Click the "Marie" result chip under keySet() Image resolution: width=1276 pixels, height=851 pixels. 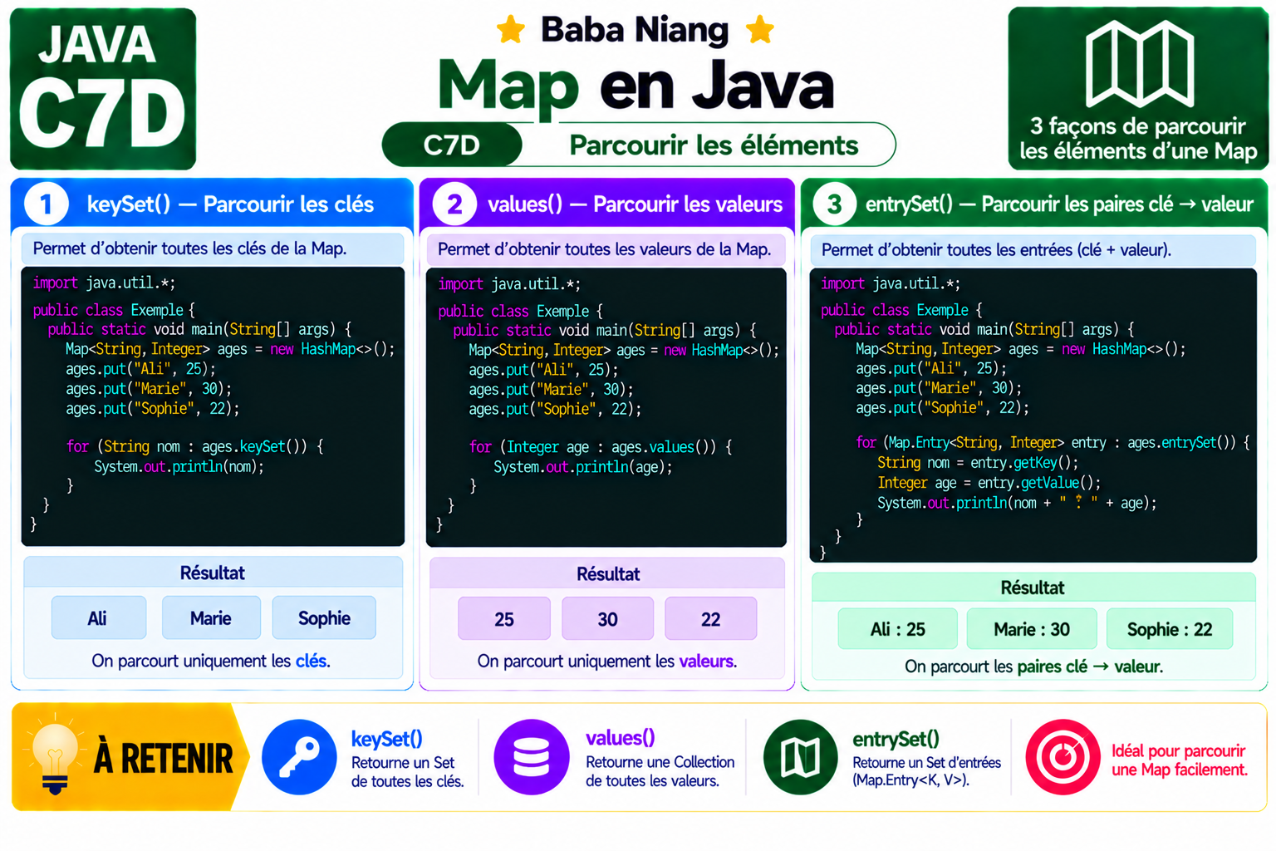tap(211, 617)
